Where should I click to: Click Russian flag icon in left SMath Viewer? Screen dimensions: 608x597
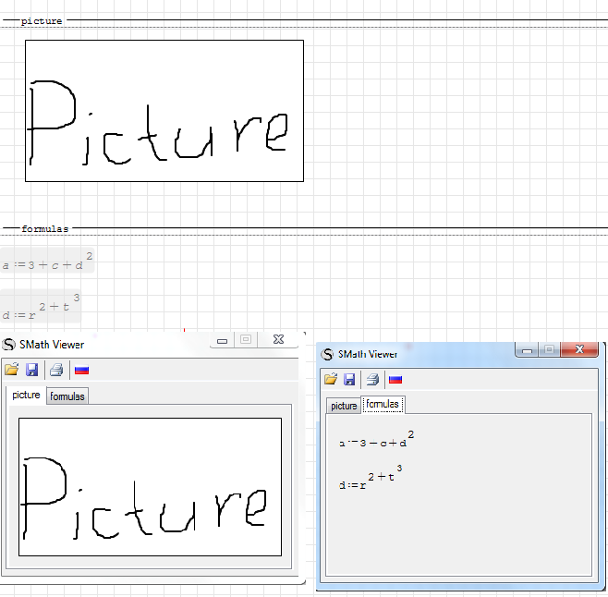click(x=81, y=371)
